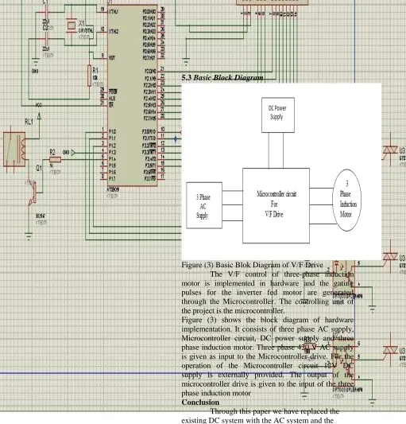This screenshot has width=406, height=424.
Task: Click the XTAL1 pin label
Action: pos(114,12)
